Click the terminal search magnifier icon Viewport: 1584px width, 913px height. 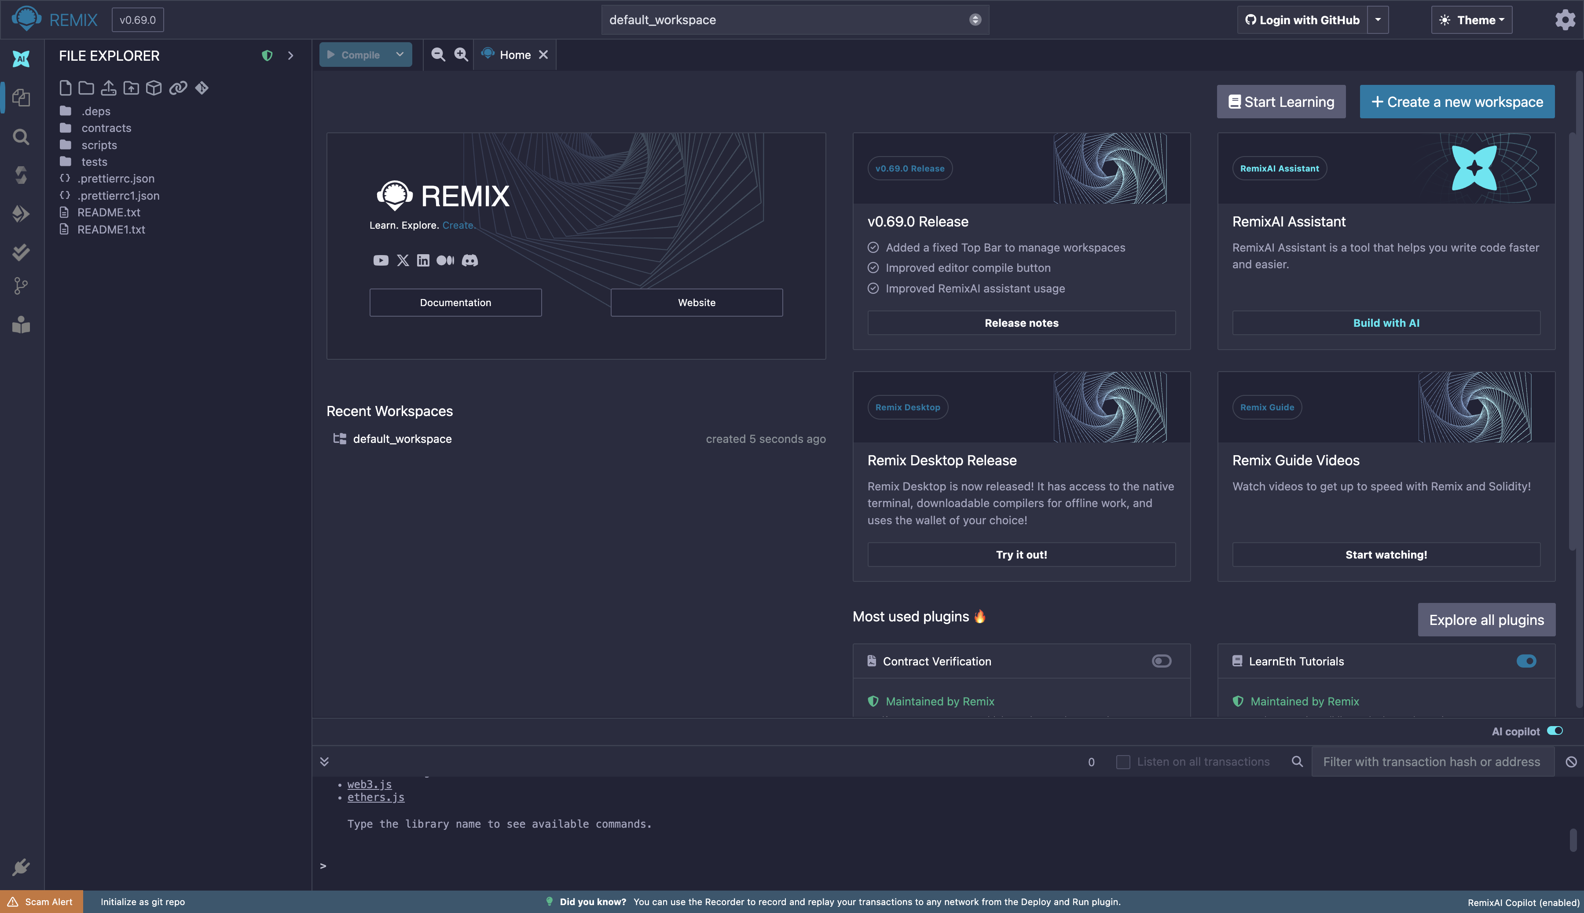point(1297,761)
